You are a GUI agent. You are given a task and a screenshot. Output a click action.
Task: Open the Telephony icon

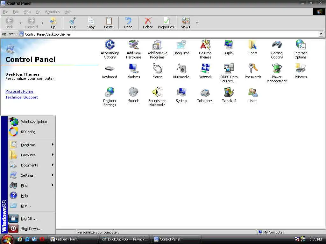(205, 95)
